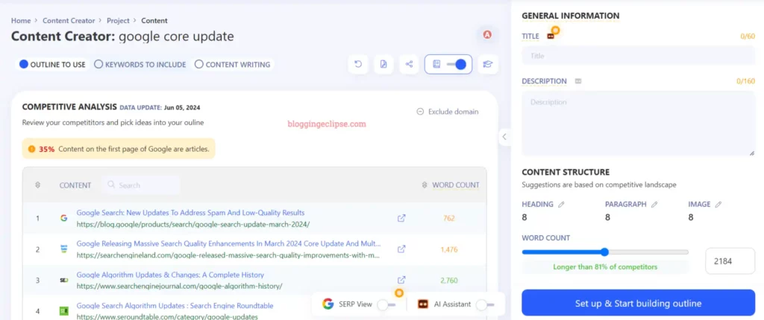
Task: Click the graduation cap tutorial icon
Action: coord(488,64)
